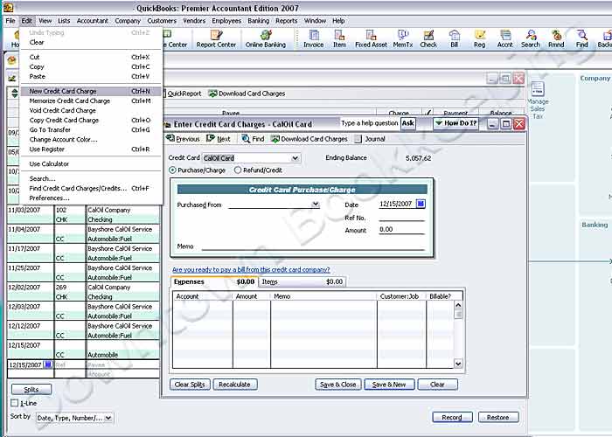Viewport: 612px width, 437px height.
Task: Choose Void Credit Card Charge
Action: 90,110
